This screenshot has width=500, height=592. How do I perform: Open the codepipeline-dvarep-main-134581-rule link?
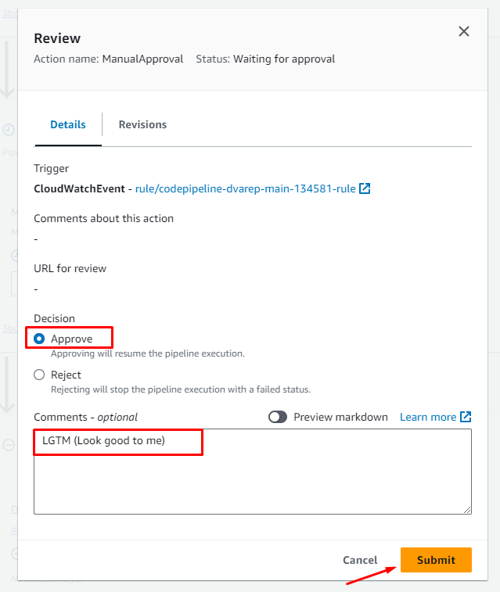click(246, 188)
